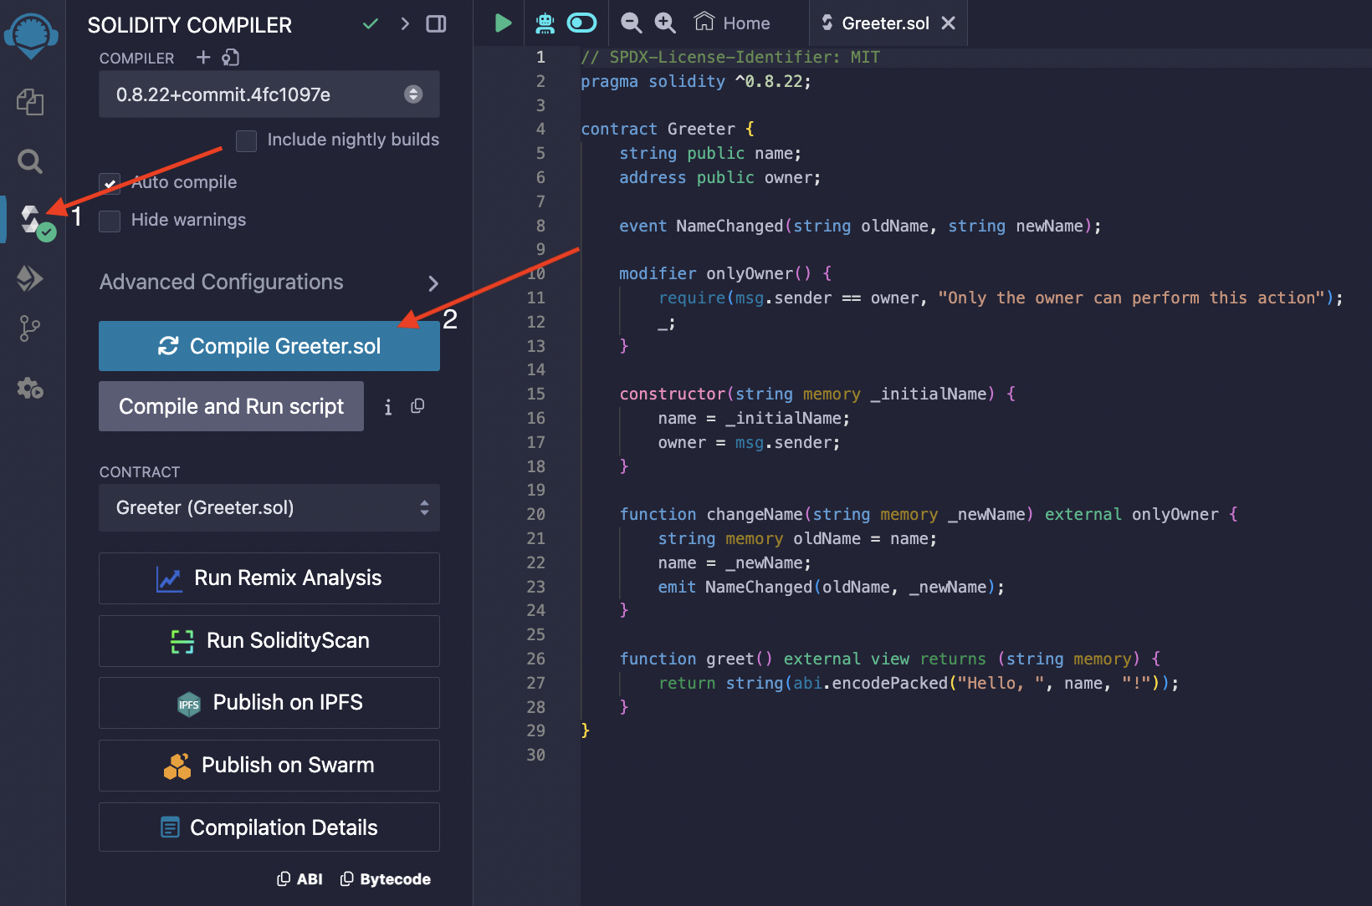Screen dimensions: 1372x906
Task: Open the Greeter contract selector dropdown
Action: [x=269, y=507]
